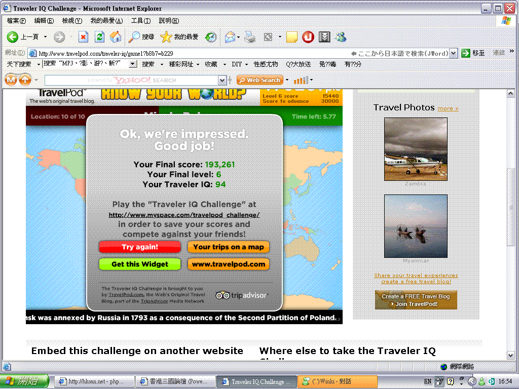Click the Travel Photos more link
This screenshot has width=519, height=389.
pyautogui.click(x=448, y=108)
